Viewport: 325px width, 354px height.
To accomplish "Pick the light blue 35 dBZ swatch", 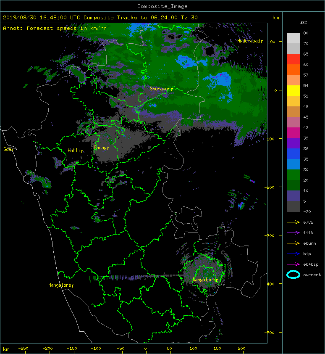I will 293,164.
